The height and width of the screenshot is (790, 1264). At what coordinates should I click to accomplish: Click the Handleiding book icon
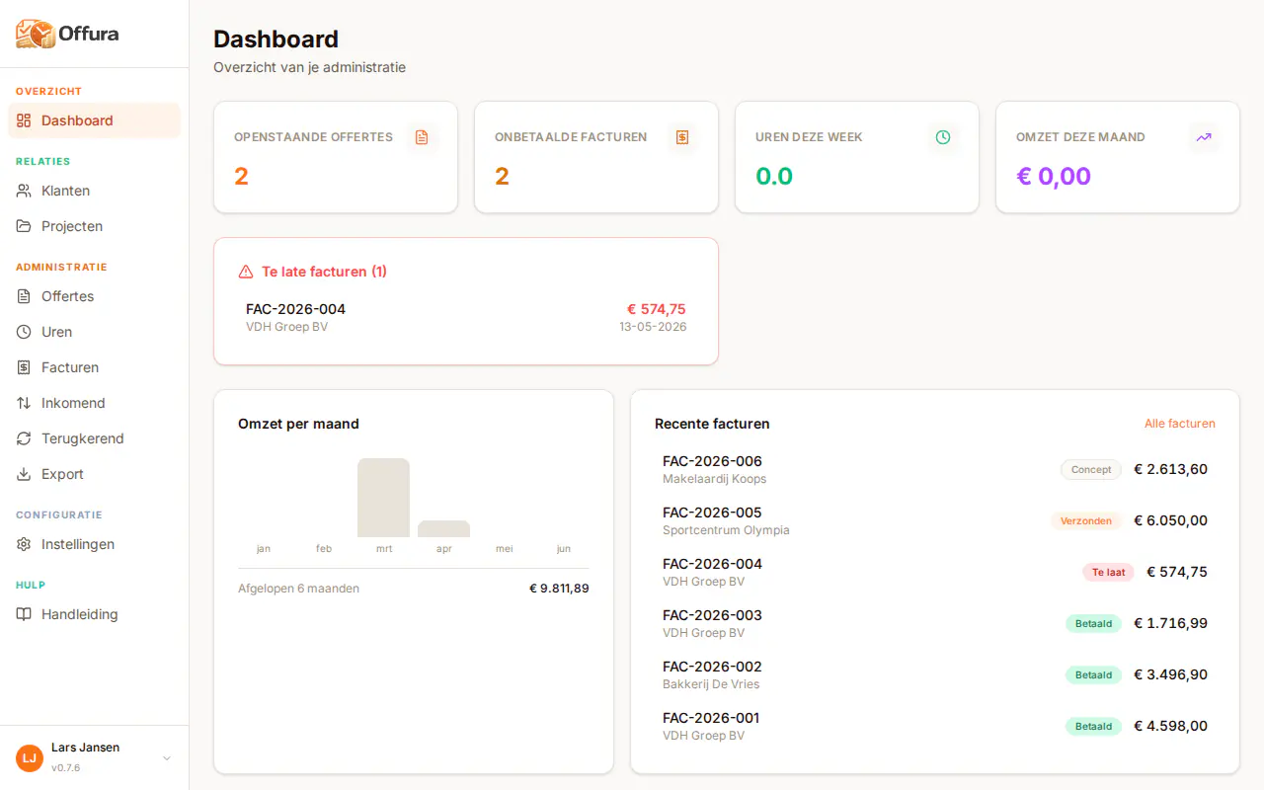pyautogui.click(x=24, y=614)
